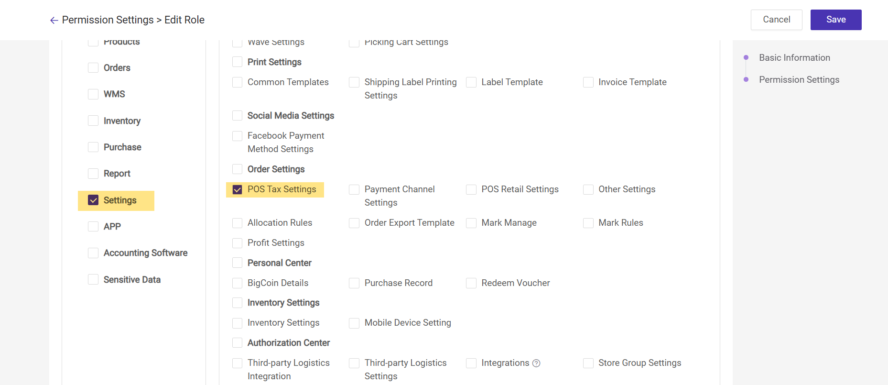Enable the Label Template checkbox
The image size is (888, 385).
click(471, 82)
